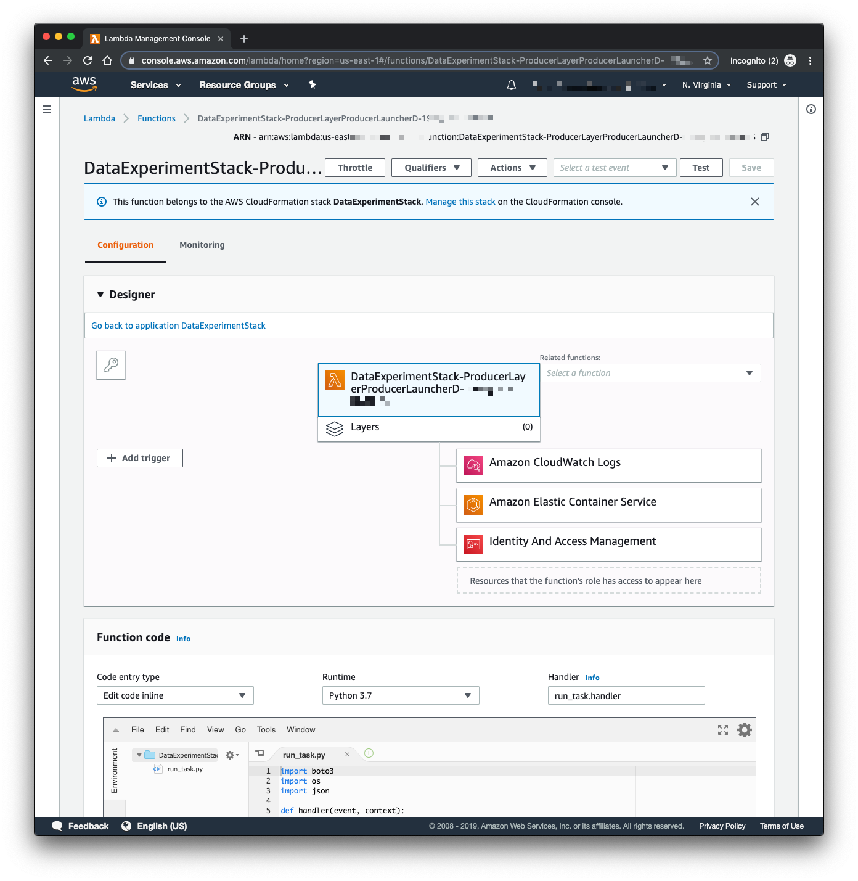The width and height of the screenshot is (858, 881).
Task: Open the notifications bell
Action: [x=512, y=85]
